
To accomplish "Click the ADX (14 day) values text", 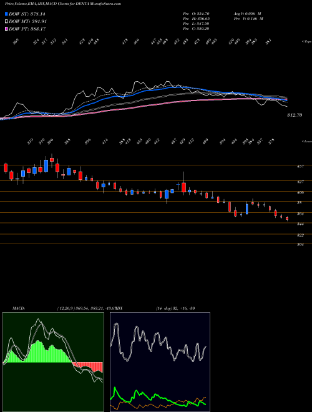I will click(x=175, y=308).
